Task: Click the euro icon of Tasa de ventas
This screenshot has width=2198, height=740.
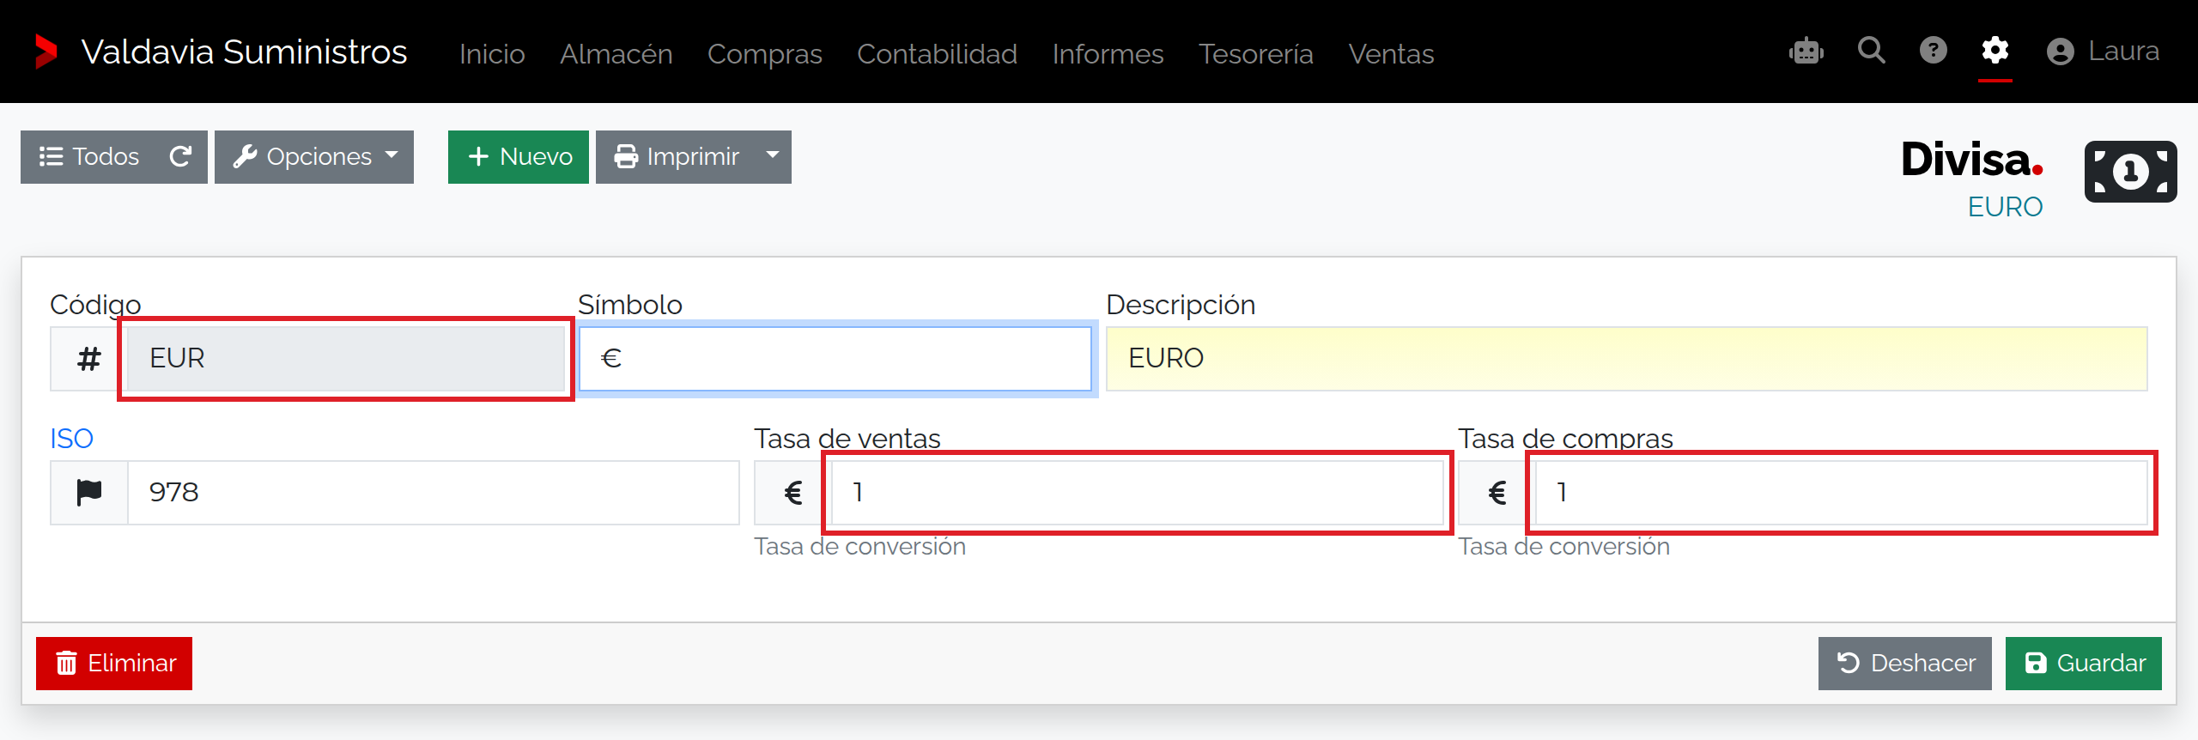Action: (x=793, y=493)
